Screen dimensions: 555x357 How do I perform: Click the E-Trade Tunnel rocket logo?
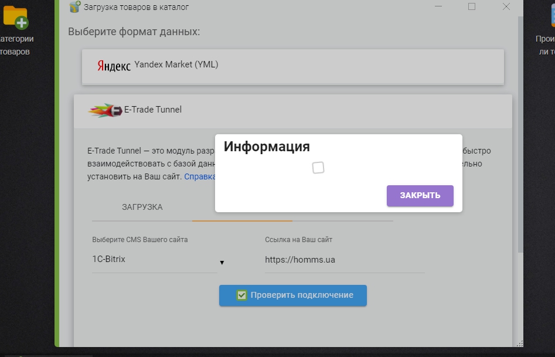click(x=105, y=110)
